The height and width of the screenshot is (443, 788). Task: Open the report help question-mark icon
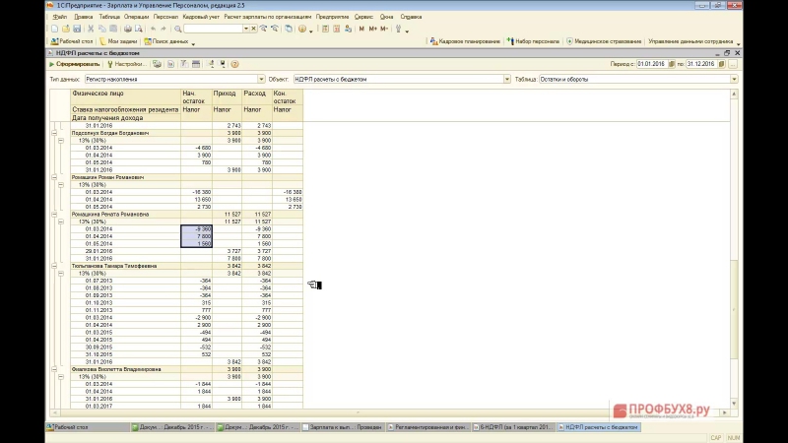234,64
